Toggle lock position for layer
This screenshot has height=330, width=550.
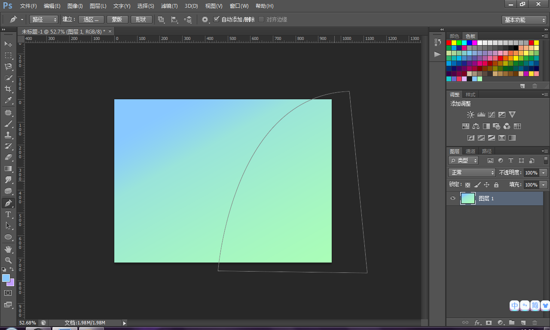point(487,185)
